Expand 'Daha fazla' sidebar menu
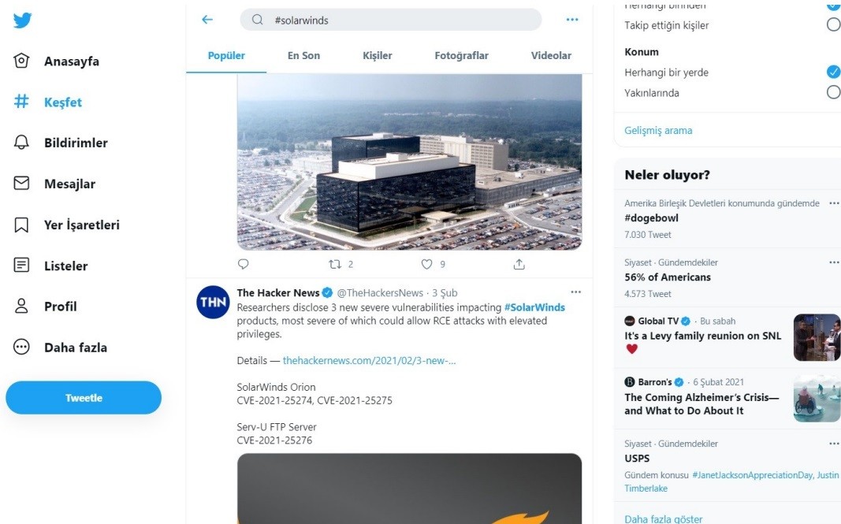 (x=22, y=347)
